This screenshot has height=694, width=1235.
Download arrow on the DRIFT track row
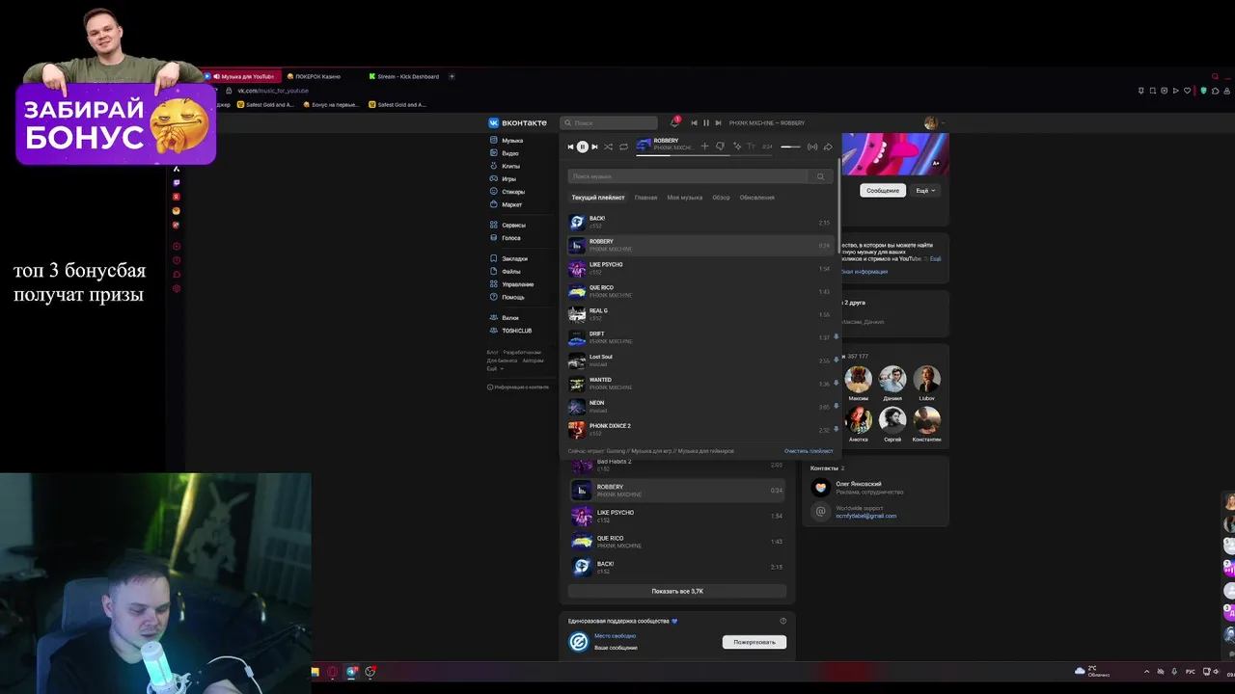pos(836,337)
